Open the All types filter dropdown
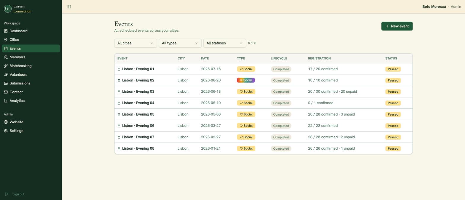 point(180,43)
